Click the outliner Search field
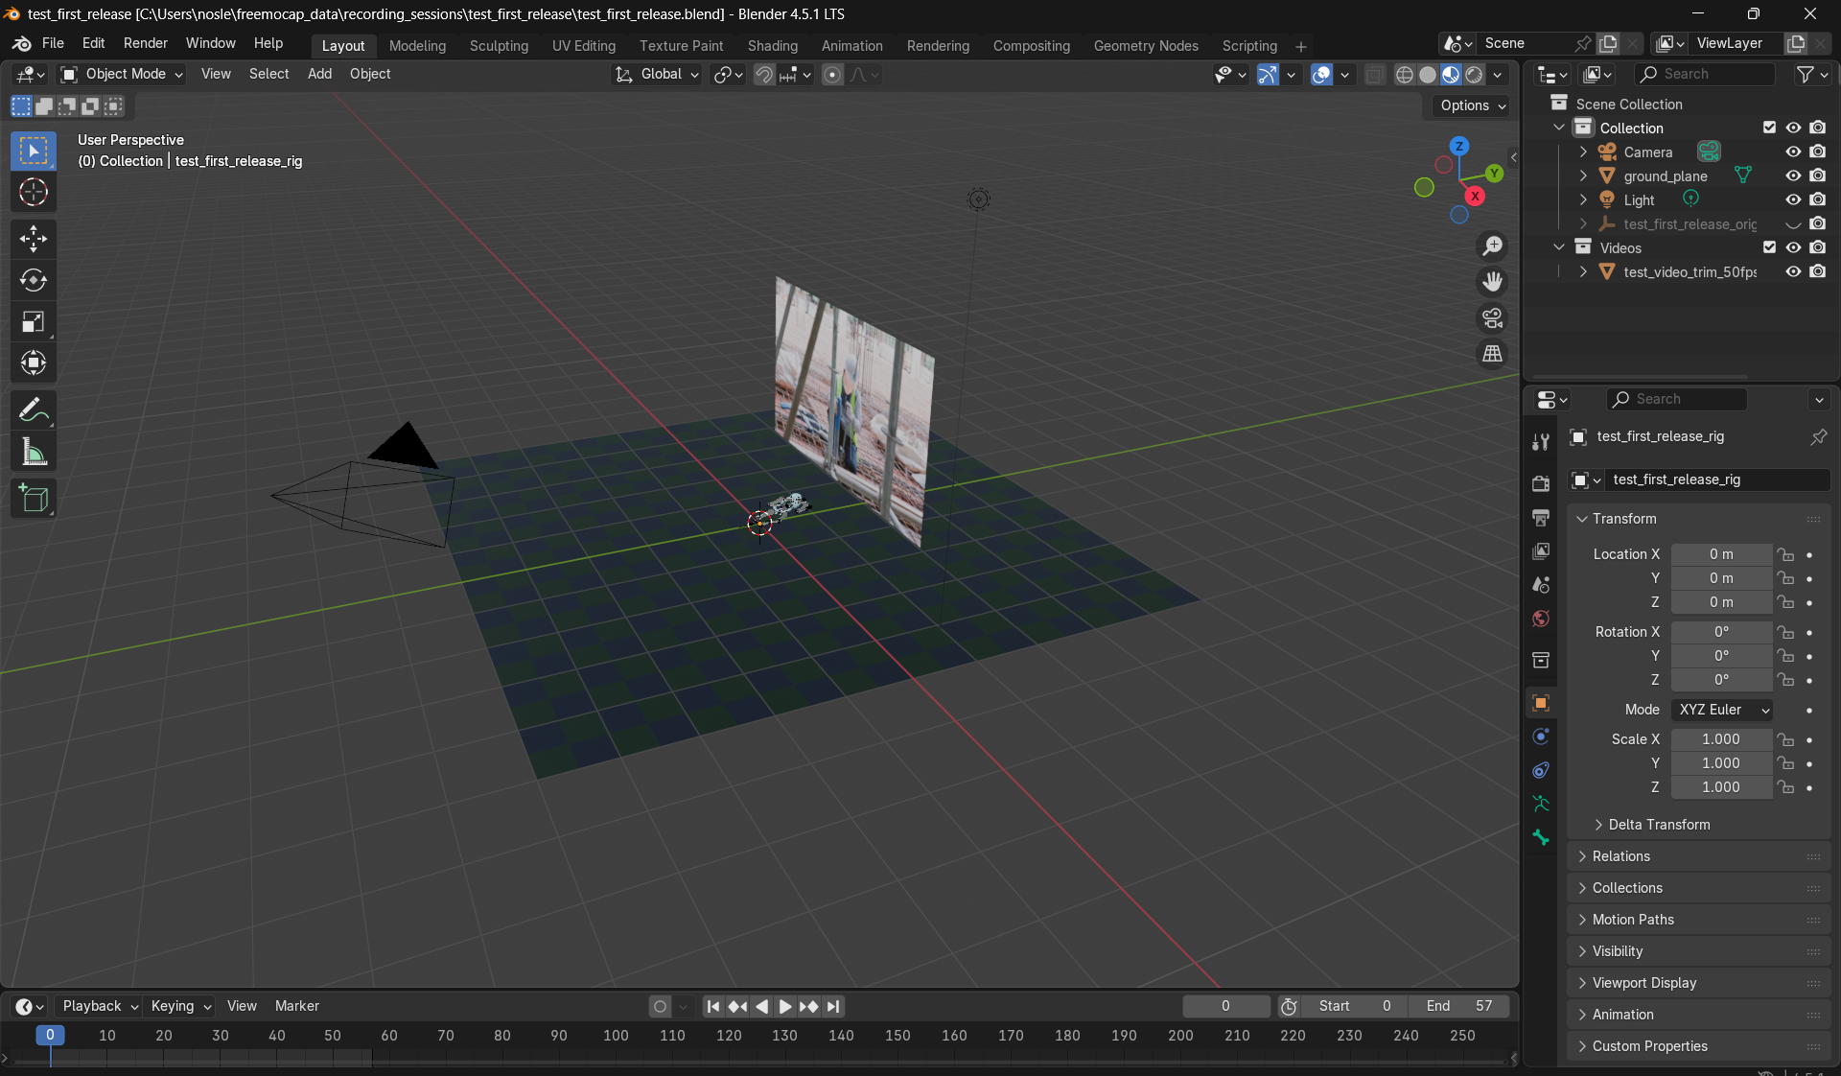 (x=1704, y=74)
